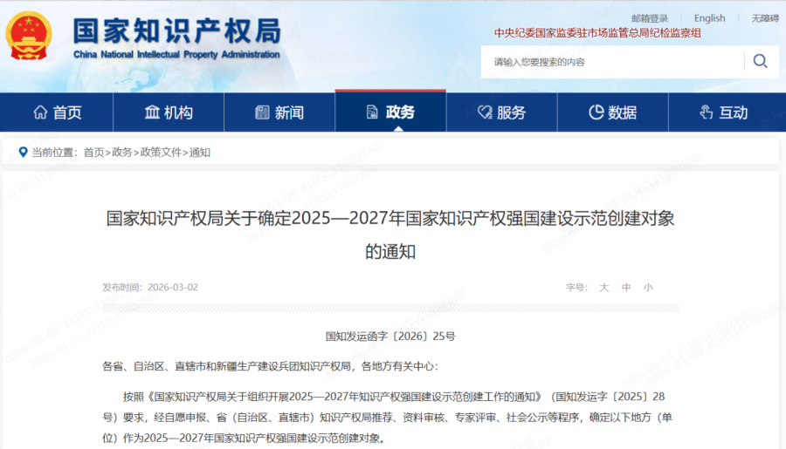Click 政务 in the breadcrumb

121,153
